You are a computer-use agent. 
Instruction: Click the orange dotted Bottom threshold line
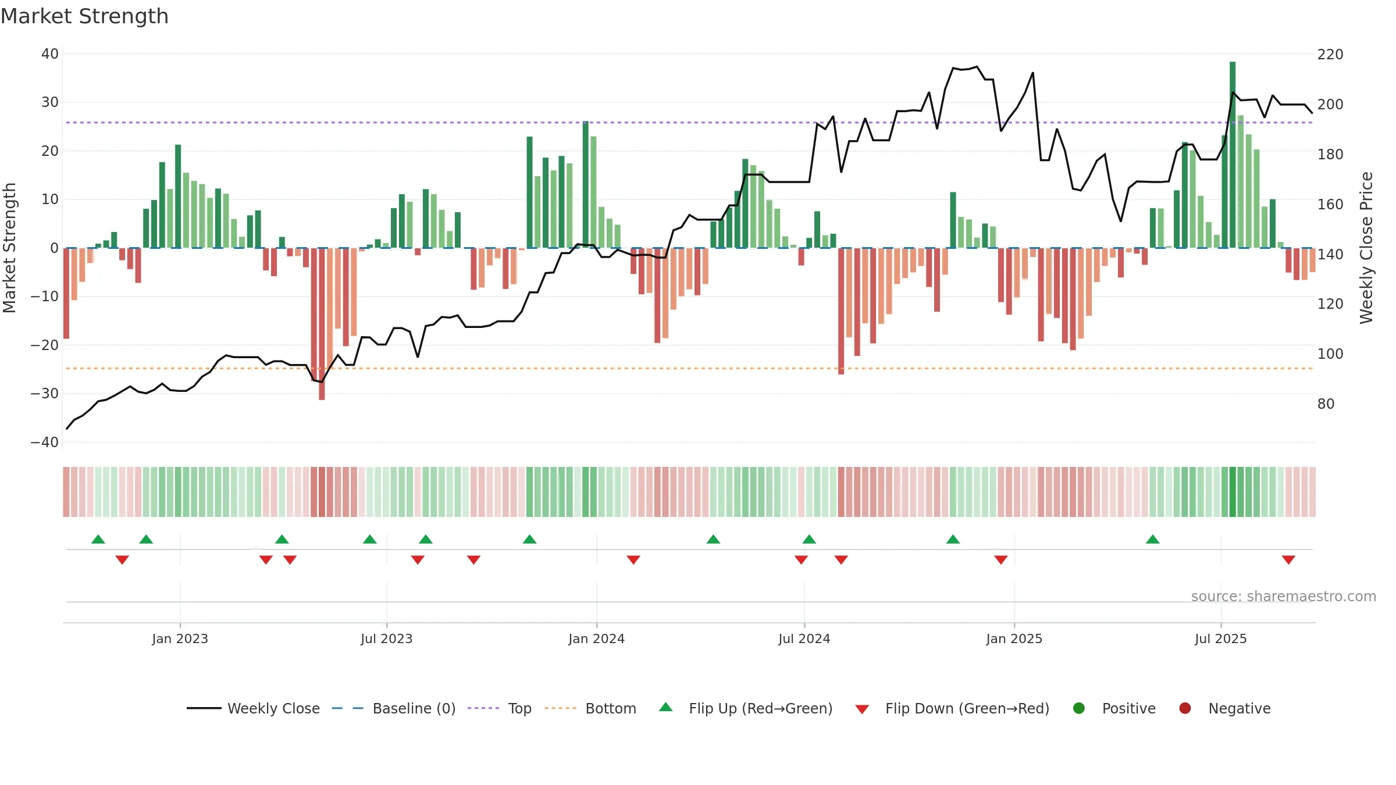pyautogui.click(x=689, y=368)
